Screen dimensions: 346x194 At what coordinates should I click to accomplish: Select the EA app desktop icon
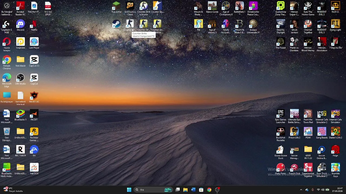[x=34, y=151]
